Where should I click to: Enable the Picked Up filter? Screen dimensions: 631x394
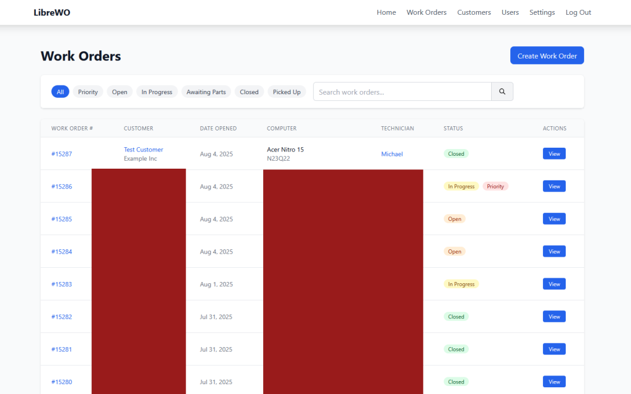(286, 91)
